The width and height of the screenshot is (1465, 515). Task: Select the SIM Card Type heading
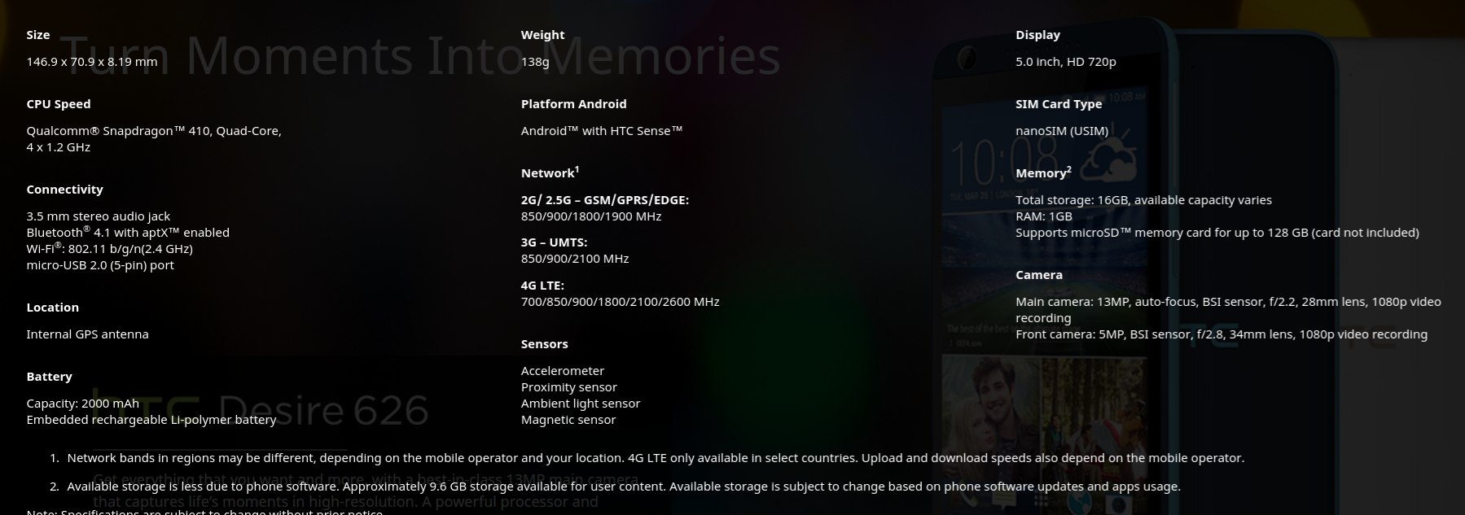pos(1059,104)
